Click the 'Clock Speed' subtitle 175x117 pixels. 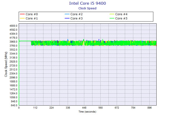pyautogui.click(x=87, y=8)
